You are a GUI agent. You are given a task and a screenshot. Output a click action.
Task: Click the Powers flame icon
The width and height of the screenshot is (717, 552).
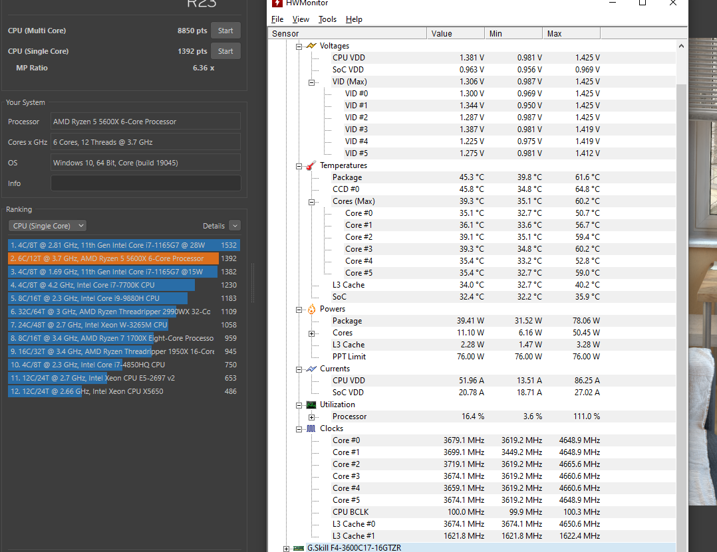pos(311,309)
